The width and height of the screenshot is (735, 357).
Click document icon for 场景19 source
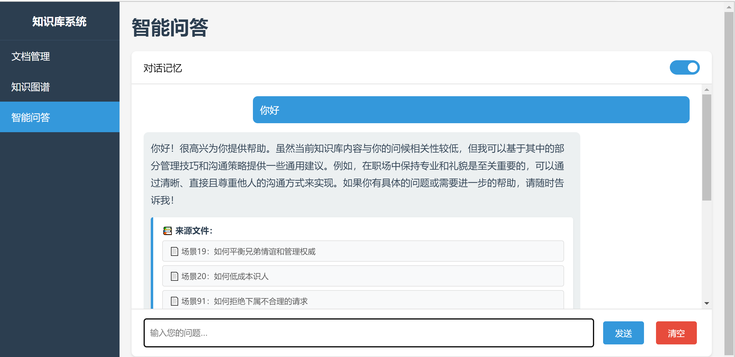tap(175, 251)
